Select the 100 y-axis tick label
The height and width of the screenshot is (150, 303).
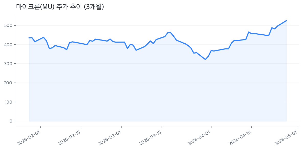click(9, 102)
